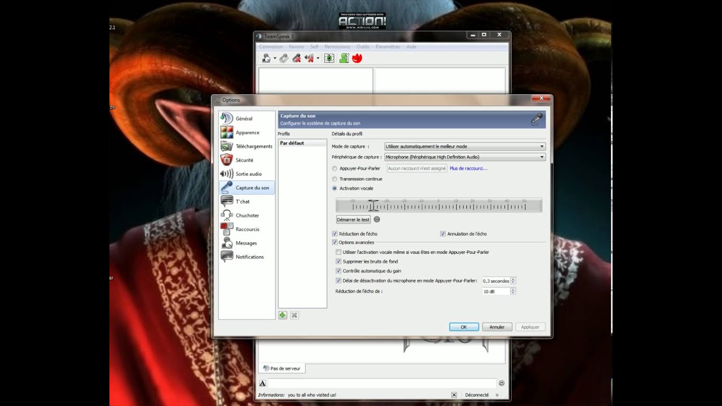This screenshot has height=406, width=722.
Task: Toggle Supprimer les bruits de fond
Action: [x=338, y=262]
